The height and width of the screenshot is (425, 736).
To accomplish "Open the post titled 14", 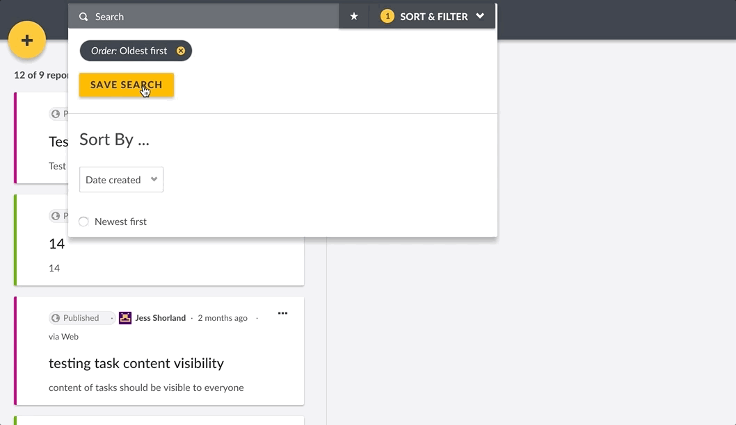I will coord(57,244).
